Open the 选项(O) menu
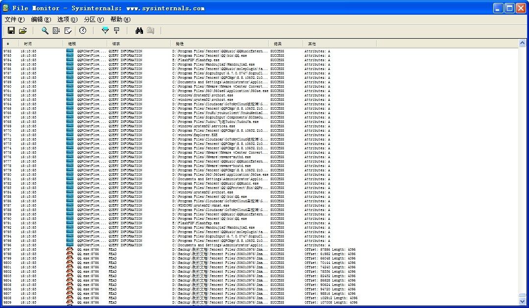 click(68, 20)
